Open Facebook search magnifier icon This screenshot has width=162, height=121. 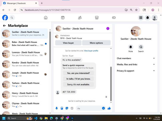(12, 18)
